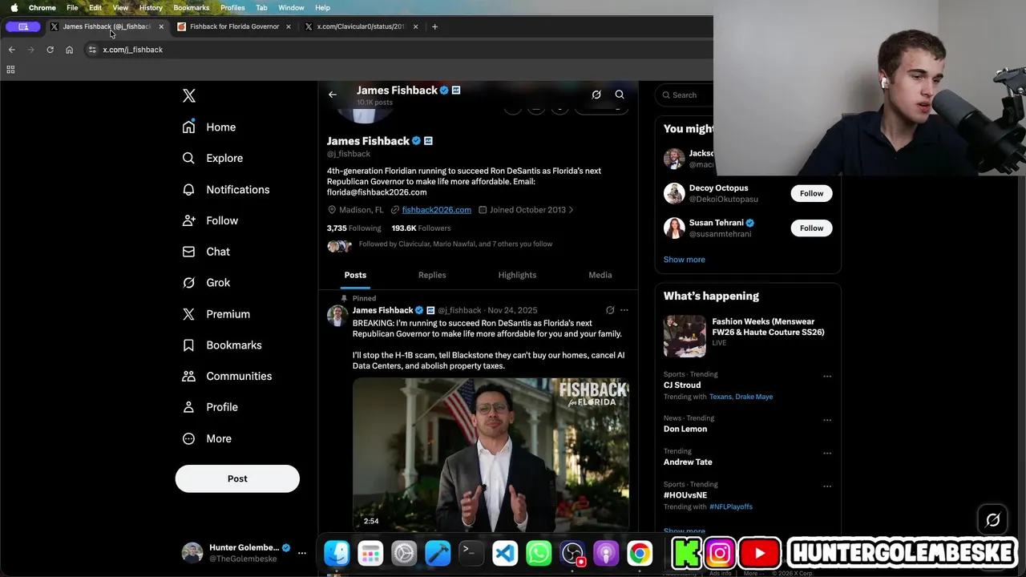This screenshot has width=1026, height=577.
Task: Open a new Chrome tab with plus
Action: point(434,26)
